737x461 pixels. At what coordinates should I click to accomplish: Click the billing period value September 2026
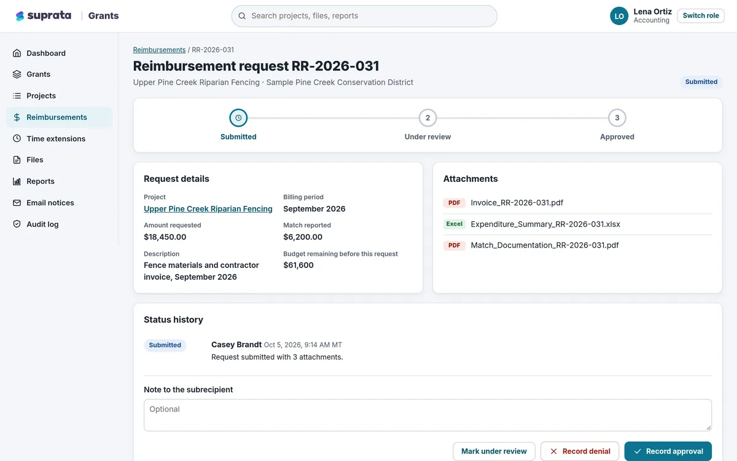coord(314,209)
